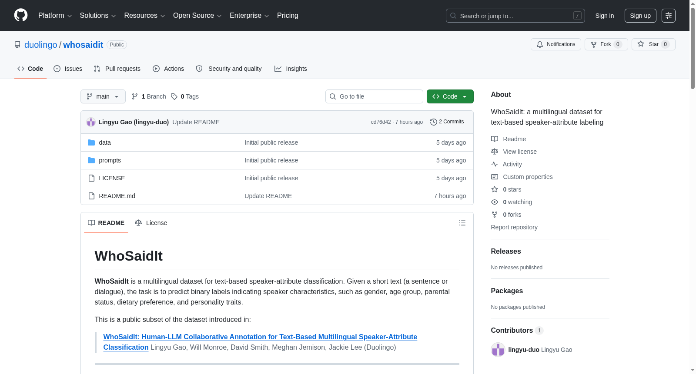Click the Report repository link
Image resolution: width=696 pixels, height=374 pixels.
pyautogui.click(x=514, y=227)
